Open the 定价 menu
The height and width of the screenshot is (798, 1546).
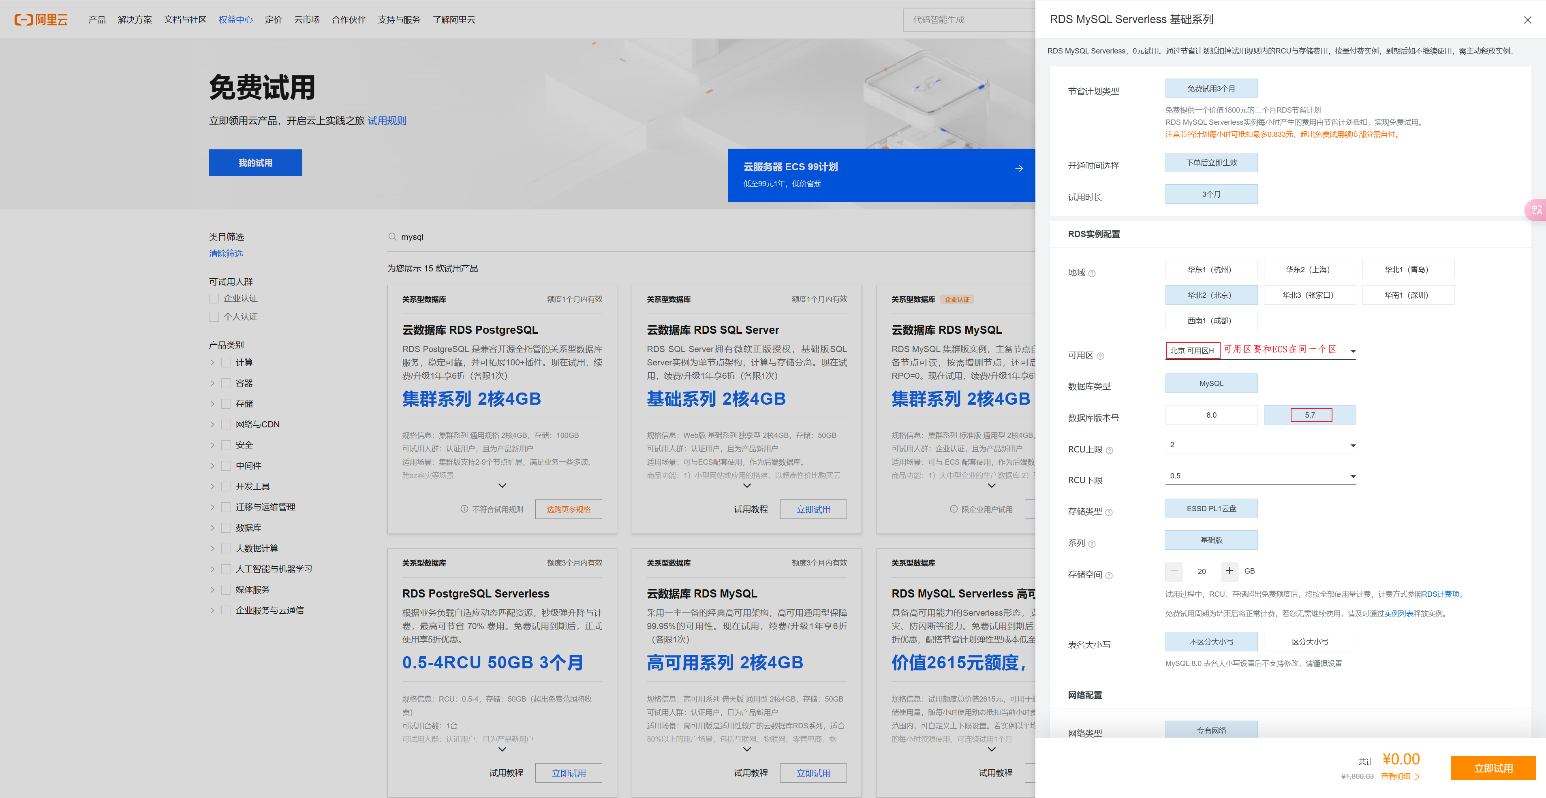[273, 20]
